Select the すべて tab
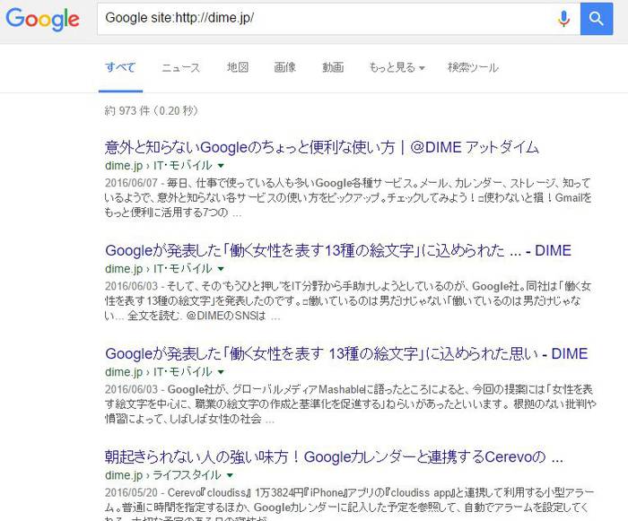The height and width of the screenshot is (521, 628). [120, 67]
